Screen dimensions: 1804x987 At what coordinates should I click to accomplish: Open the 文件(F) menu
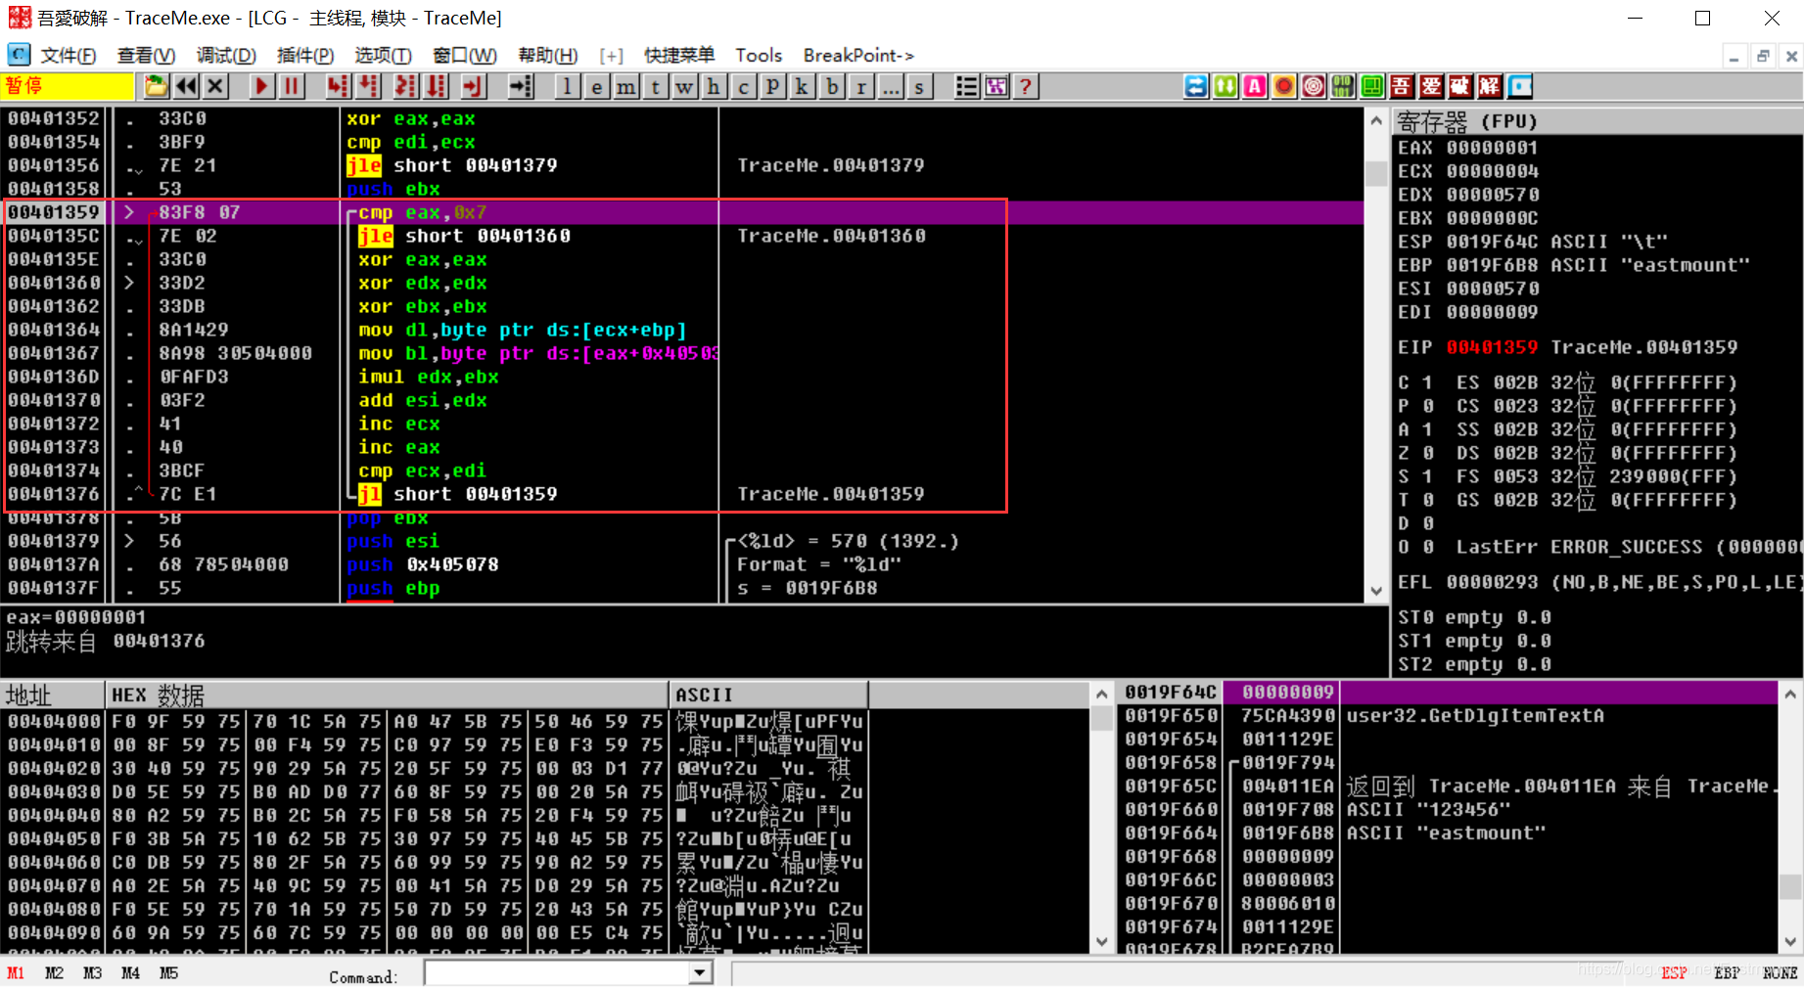[68, 56]
